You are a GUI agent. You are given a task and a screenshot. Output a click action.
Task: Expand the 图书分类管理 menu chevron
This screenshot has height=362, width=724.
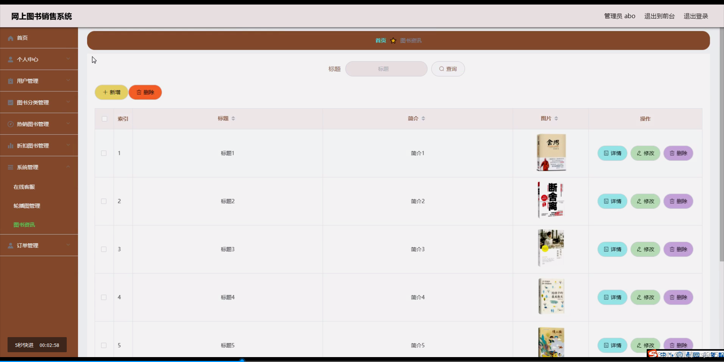pos(68,102)
